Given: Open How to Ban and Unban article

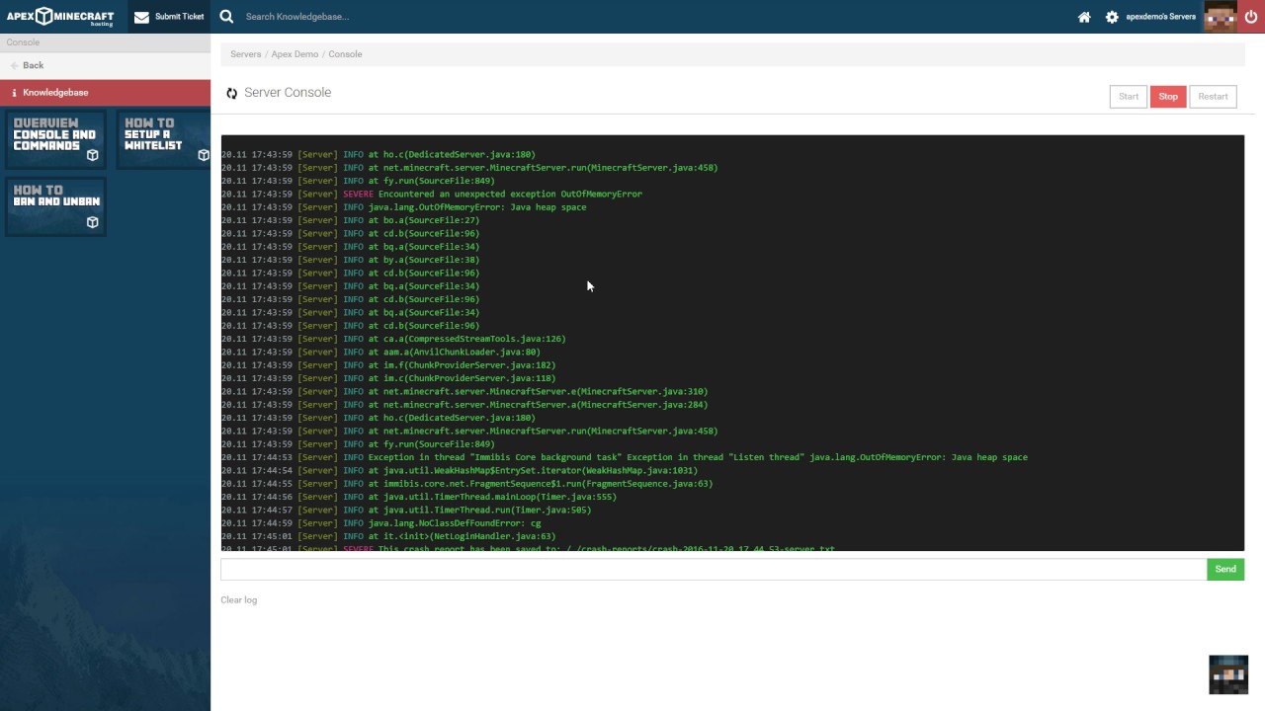Looking at the screenshot, I should click(x=55, y=206).
